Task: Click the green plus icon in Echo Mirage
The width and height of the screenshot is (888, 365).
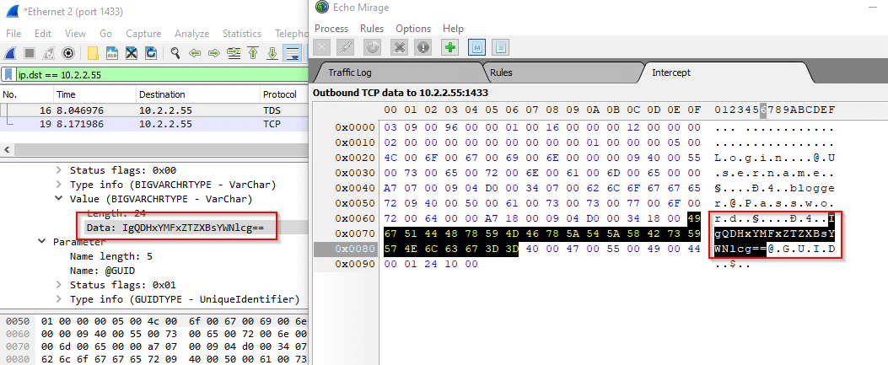Action: pyautogui.click(x=449, y=48)
